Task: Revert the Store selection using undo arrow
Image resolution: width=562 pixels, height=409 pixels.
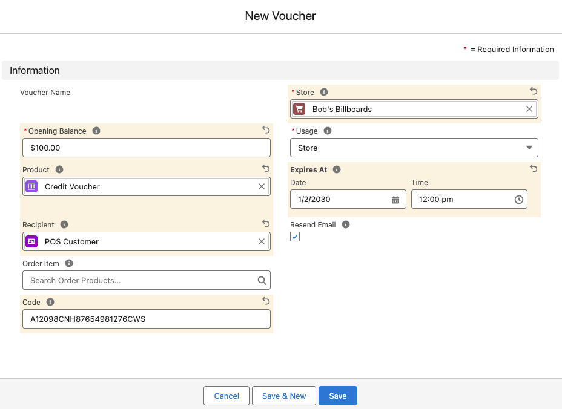Action: [x=533, y=91]
